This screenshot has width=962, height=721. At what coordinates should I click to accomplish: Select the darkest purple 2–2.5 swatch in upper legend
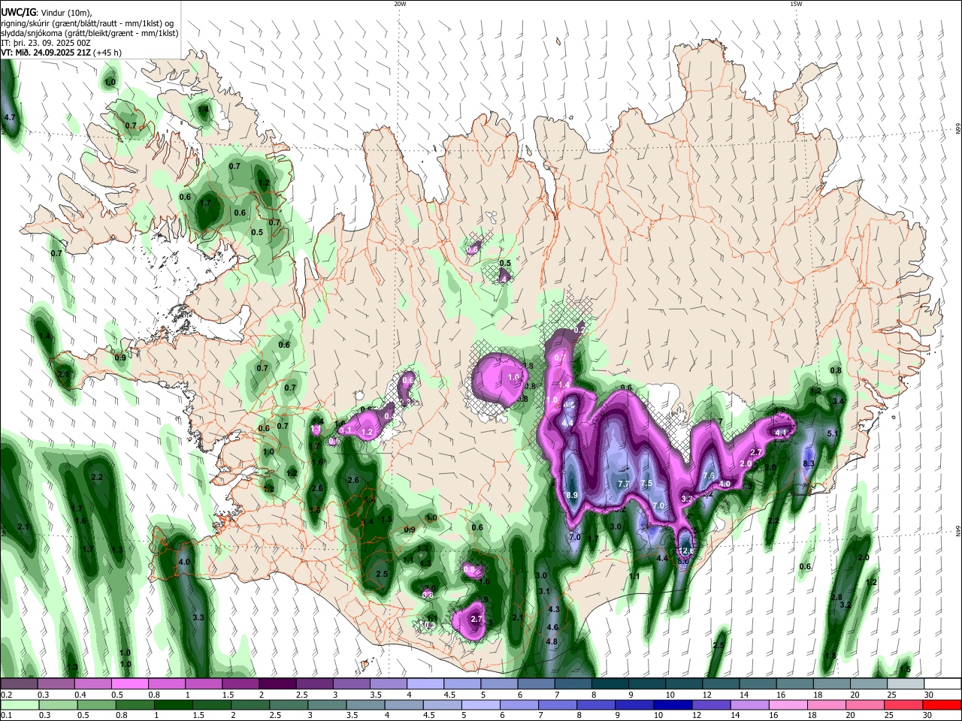[x=277, y=683]
